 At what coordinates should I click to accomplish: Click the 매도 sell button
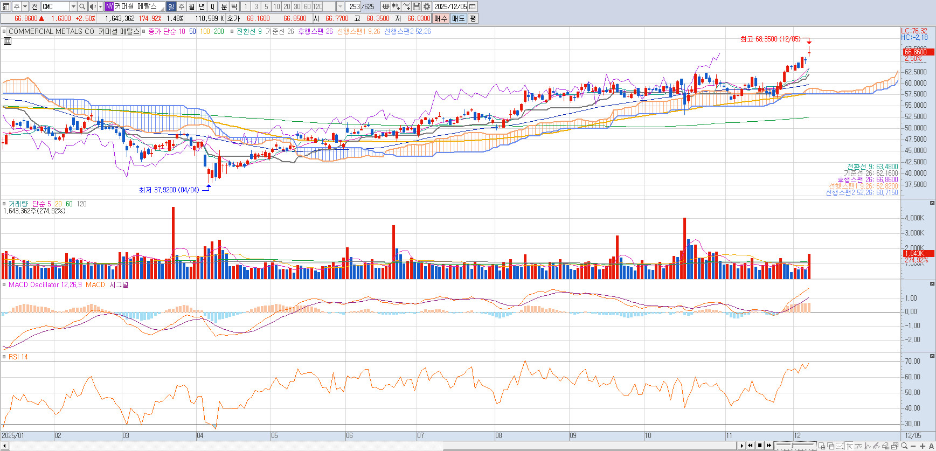pyautogui.click(x=458, y=18)
